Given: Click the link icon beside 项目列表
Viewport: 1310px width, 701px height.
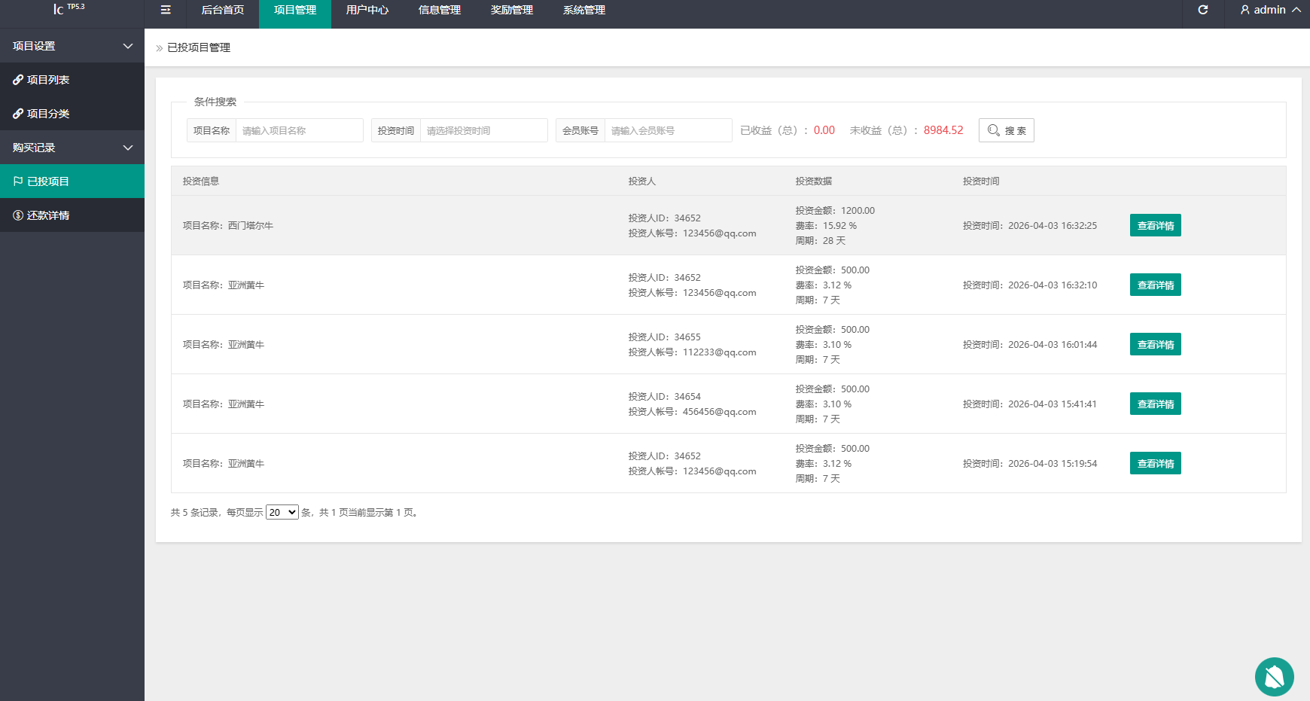Looking at the screenshot, I should 18,80.
